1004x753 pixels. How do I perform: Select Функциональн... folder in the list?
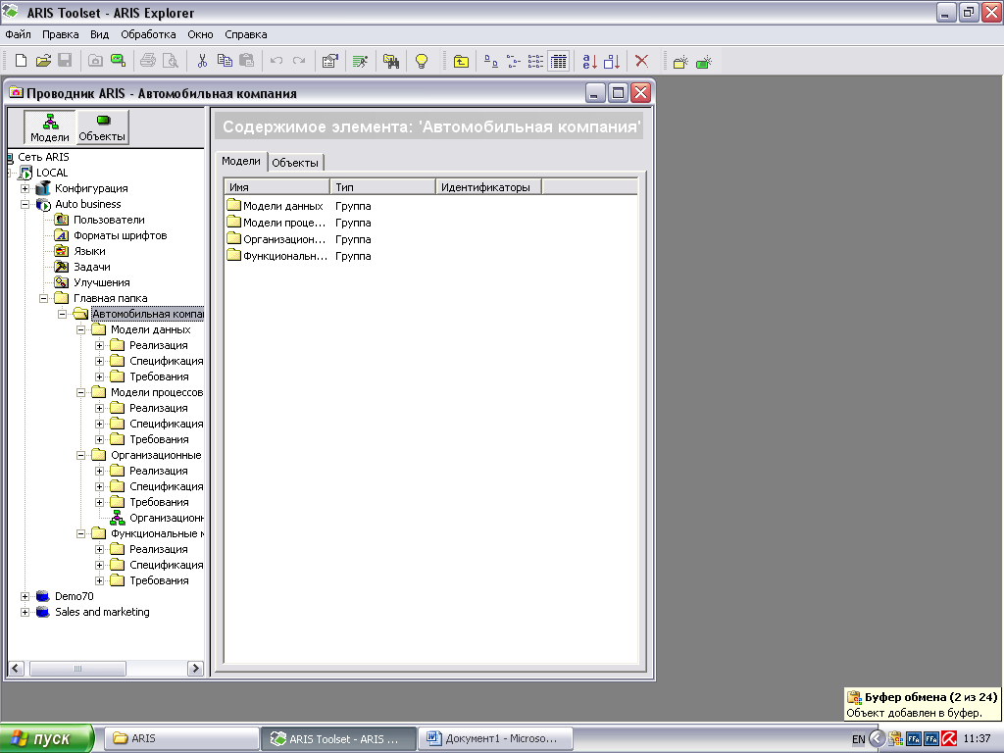tap(285, 256)
